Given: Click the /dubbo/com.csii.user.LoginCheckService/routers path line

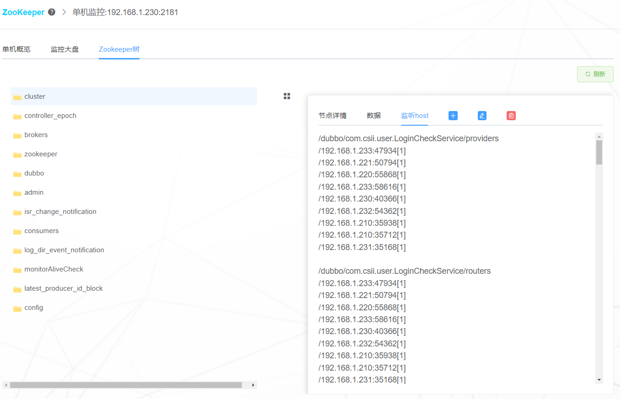Looking at the screenshot, I should point(405,271).
